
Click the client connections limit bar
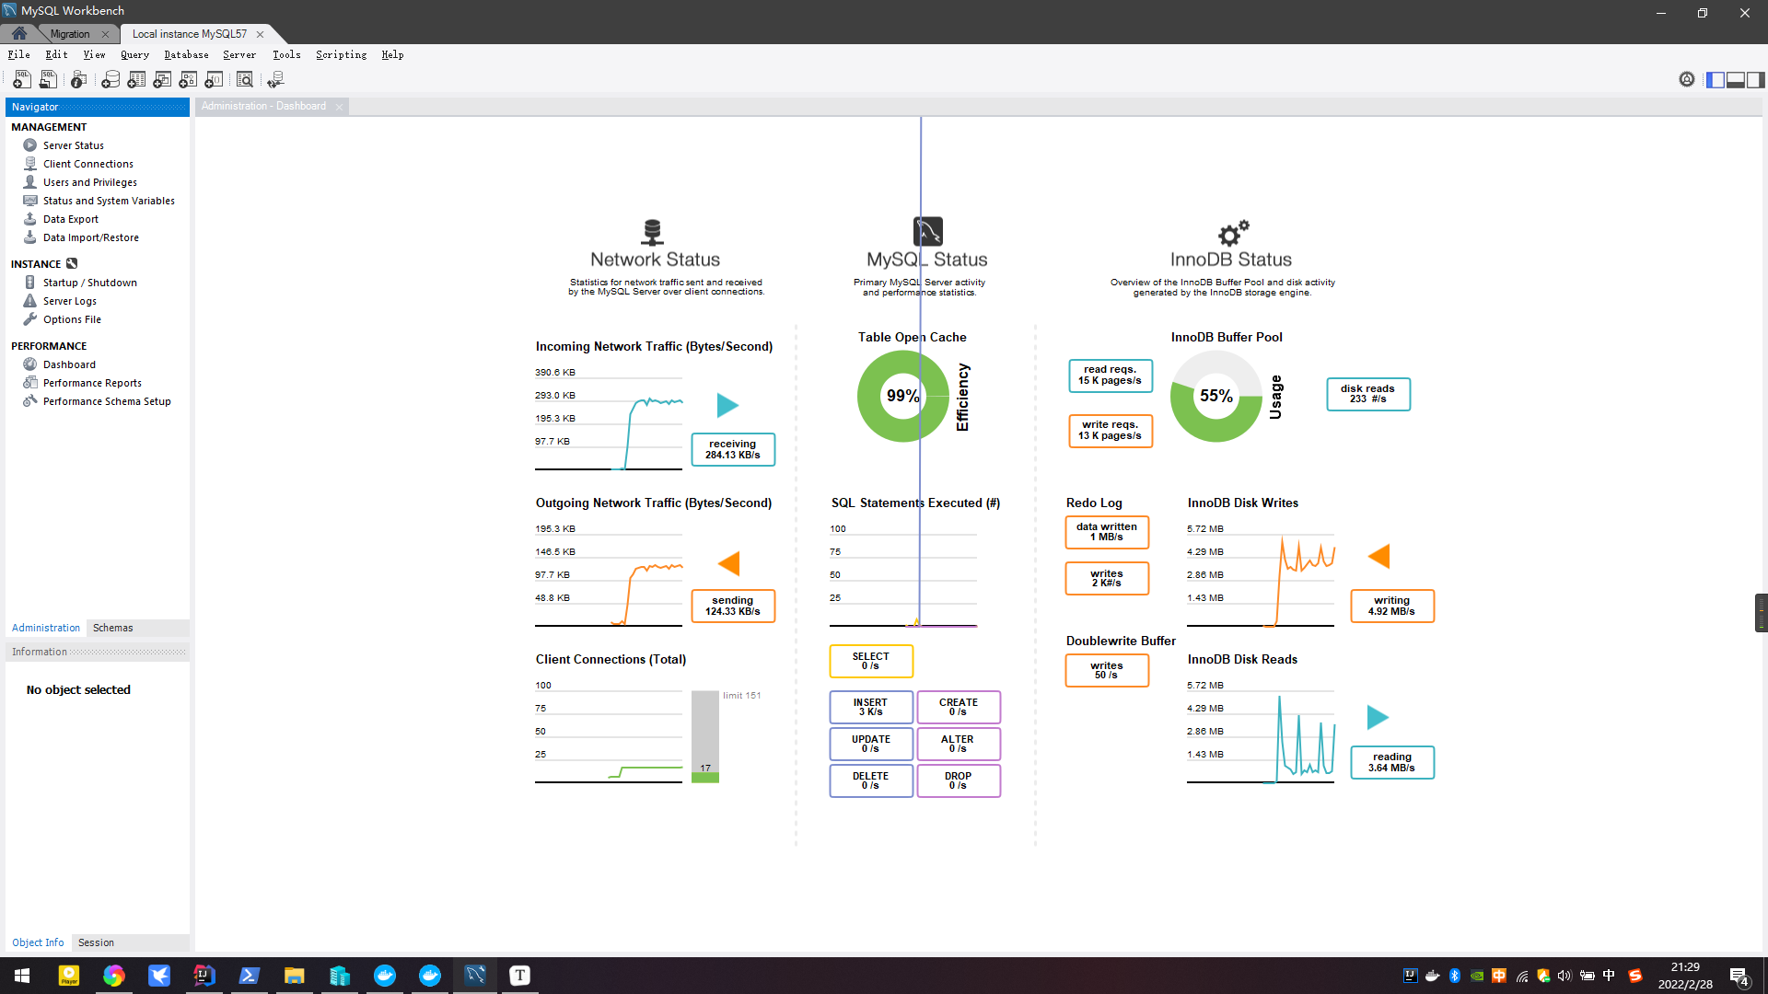tap(705, 736)
